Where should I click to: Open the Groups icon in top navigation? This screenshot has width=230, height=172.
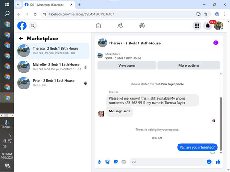click(x=142, y=26)
